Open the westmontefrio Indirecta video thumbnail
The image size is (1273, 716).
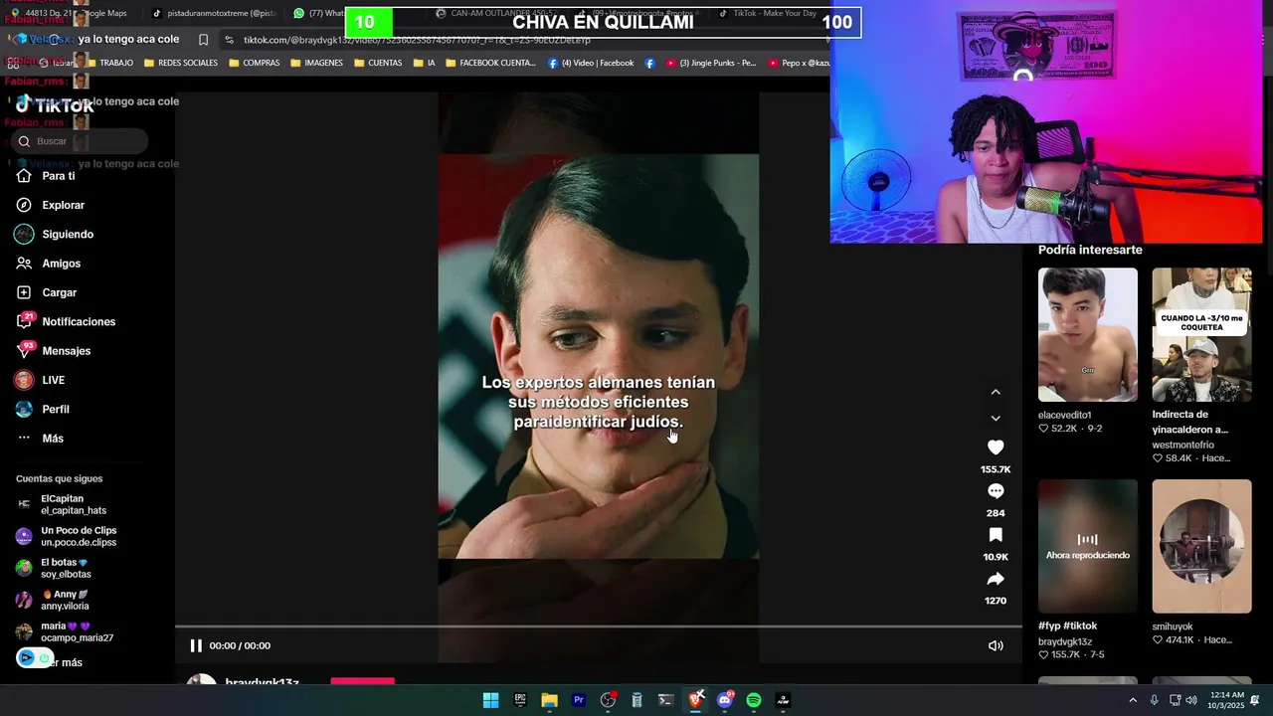pos(1201,334)
